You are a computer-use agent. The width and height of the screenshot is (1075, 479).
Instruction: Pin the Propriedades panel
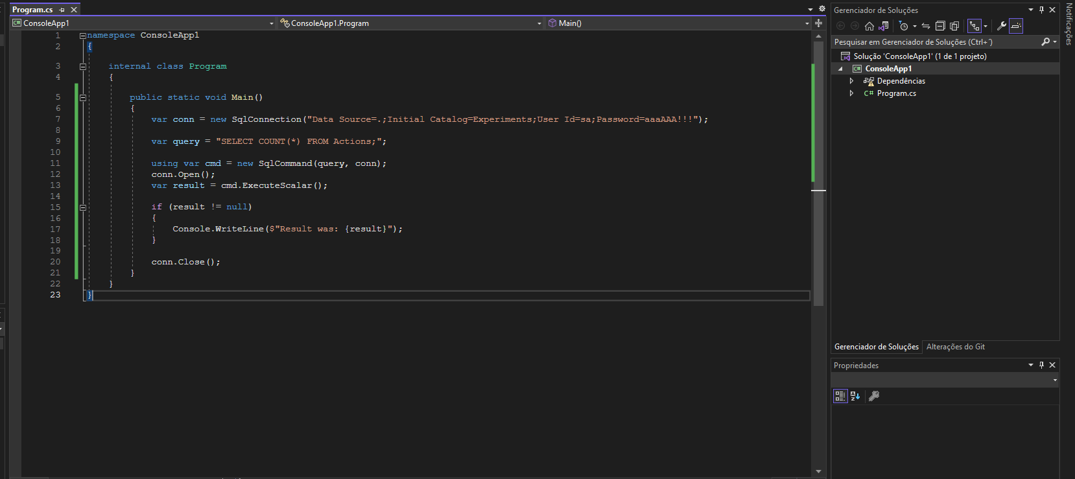click(x=1042, y=365)
